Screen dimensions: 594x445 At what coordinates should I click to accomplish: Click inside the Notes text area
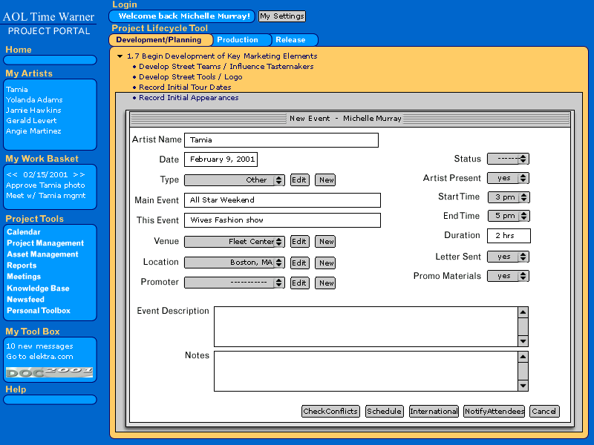366,372
